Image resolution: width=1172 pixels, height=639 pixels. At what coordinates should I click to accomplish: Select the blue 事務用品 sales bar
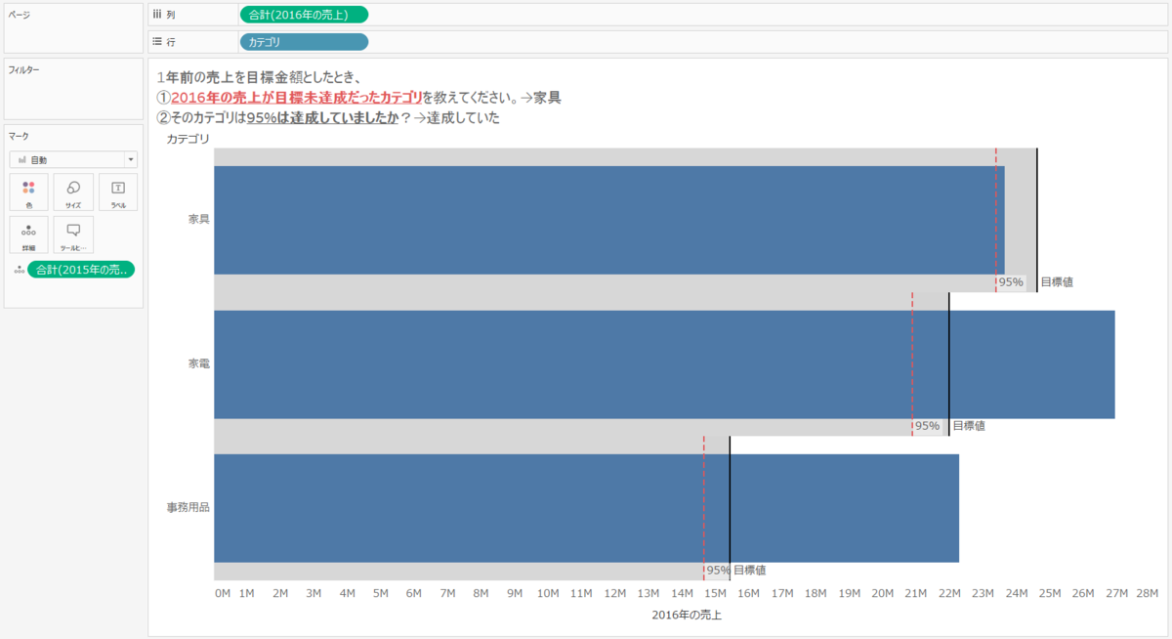point(586,508)
